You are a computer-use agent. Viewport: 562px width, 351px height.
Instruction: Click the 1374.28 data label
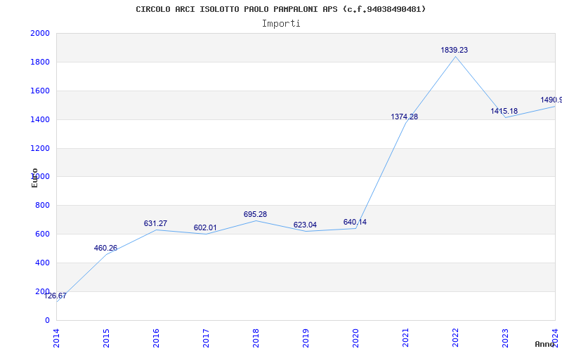(x=405, y=117)
